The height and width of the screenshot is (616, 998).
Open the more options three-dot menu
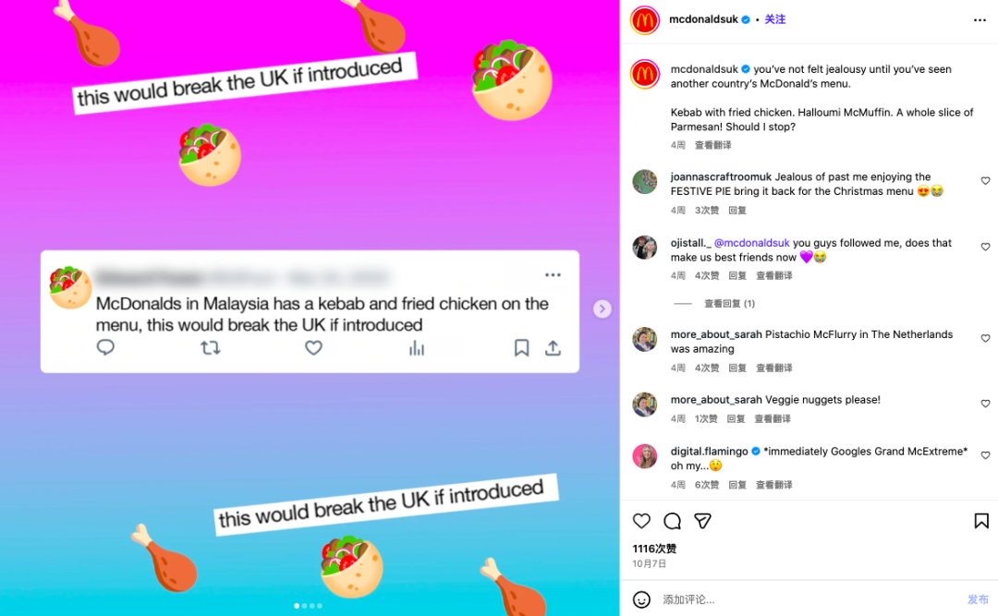tap(980, 20)
